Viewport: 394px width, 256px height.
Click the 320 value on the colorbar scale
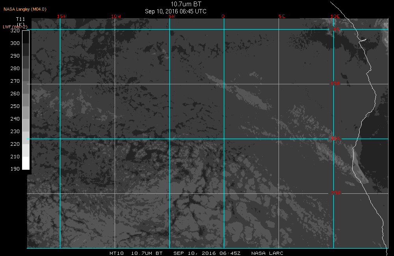pos(15,31)
